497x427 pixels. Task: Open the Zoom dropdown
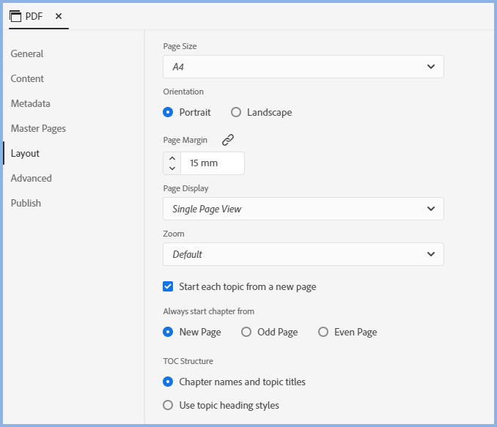point(303,254)
